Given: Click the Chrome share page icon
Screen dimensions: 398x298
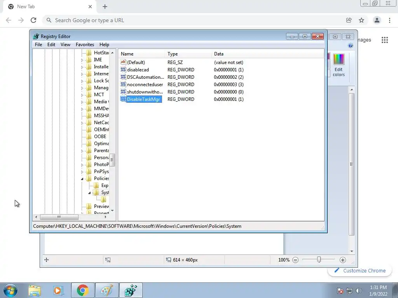Looking at the screenshot, I should 349,20.
